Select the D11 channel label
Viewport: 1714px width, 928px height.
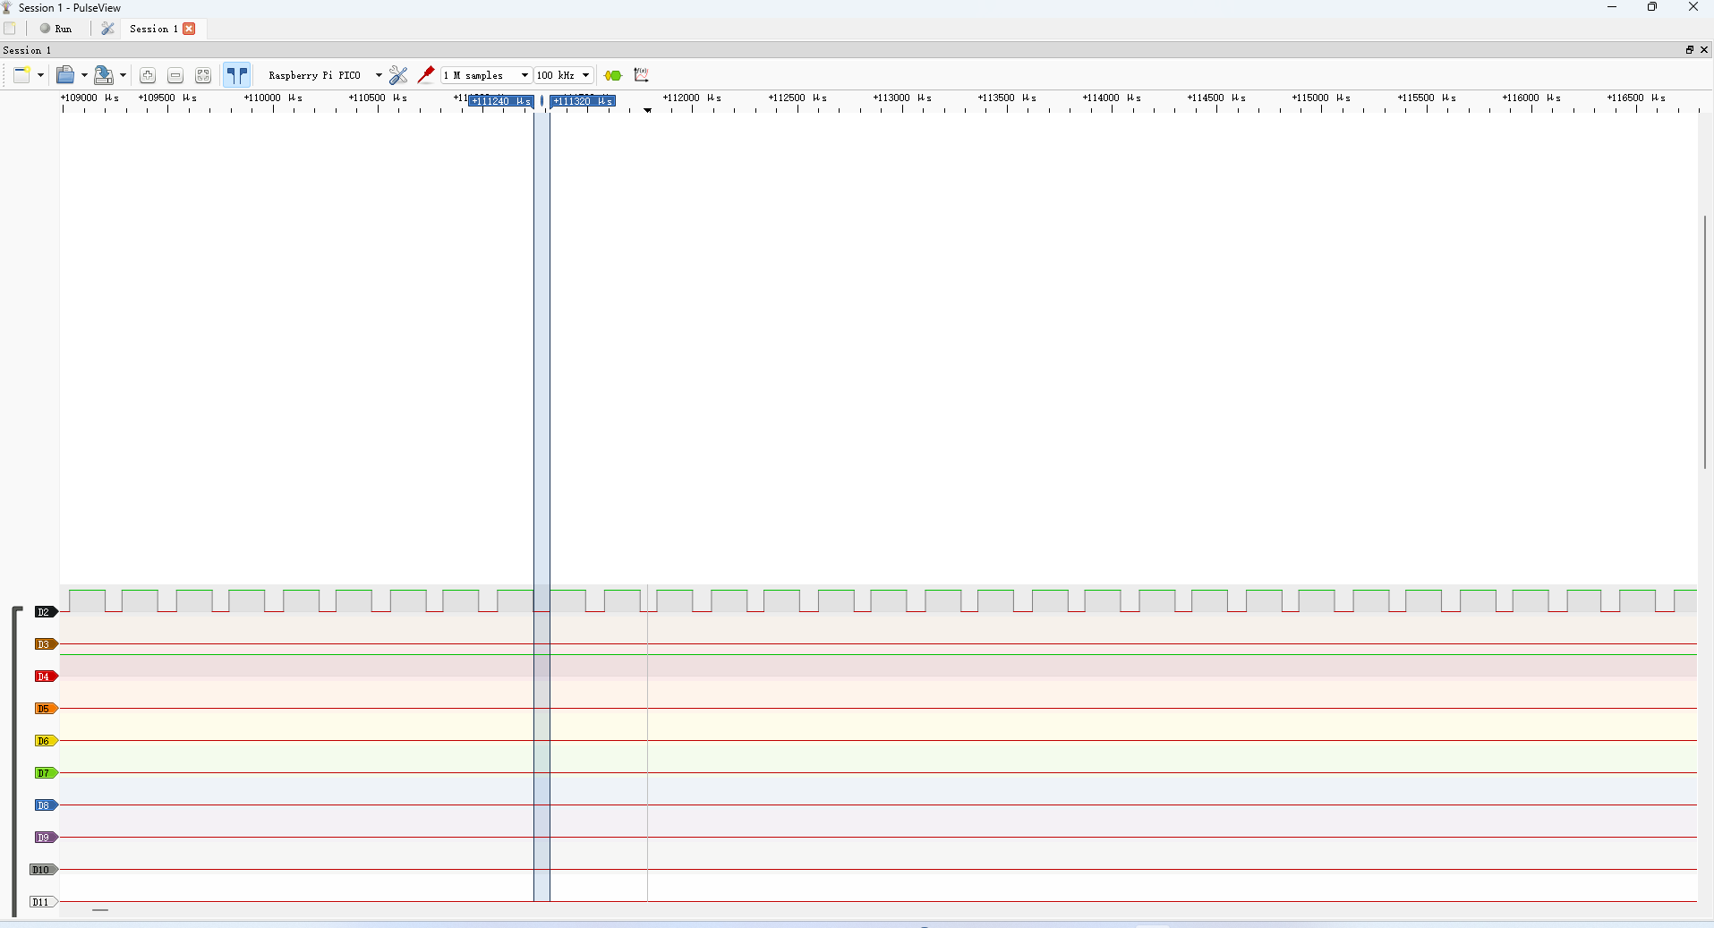pos(43,902)
